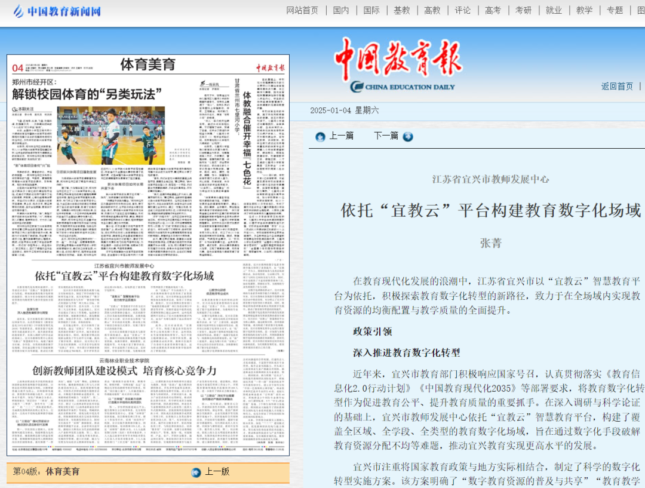Go to next article 下一篇
This screenshot has width=645, height=488.
pos(386,136)
